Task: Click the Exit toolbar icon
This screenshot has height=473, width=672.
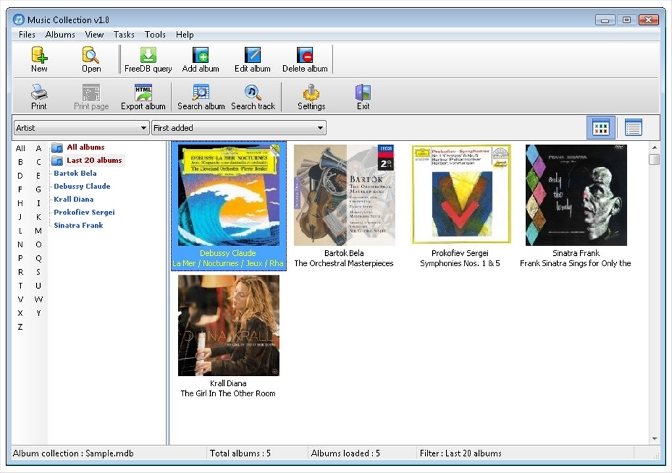Action: tap(363, 93)
